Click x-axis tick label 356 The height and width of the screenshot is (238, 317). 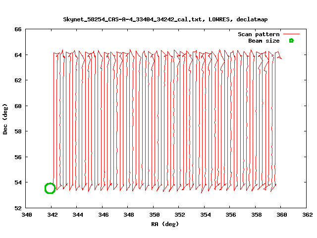(231, 215)
